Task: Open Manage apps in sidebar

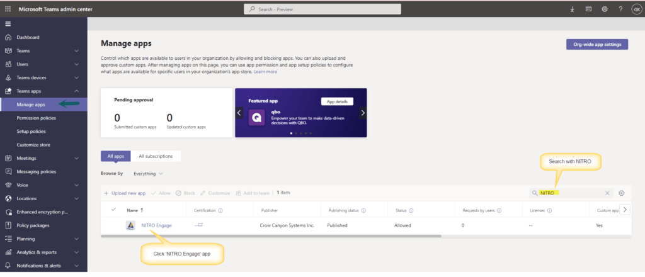Action: [x=43, y=105]
